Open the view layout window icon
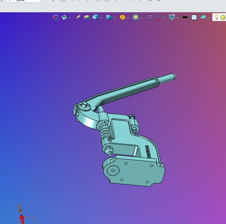Image resolution: width=226 pixels, height=224 pixels. (x=64, y=17)
